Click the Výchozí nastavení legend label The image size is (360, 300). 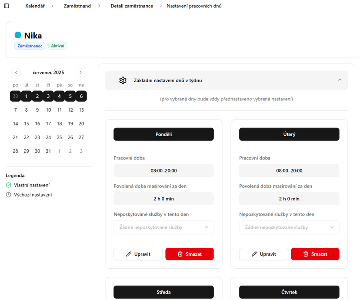point(33,195)
